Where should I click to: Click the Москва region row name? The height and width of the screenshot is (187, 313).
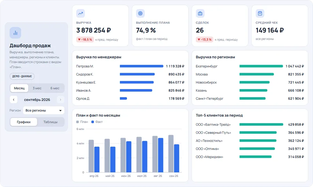202,74
